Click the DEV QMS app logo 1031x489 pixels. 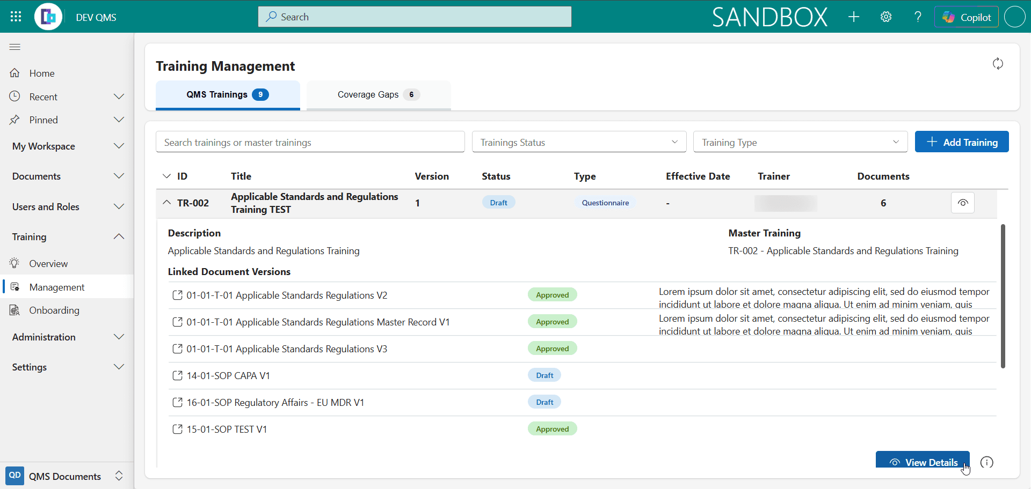pyautogui.click(x=48, y=17)
